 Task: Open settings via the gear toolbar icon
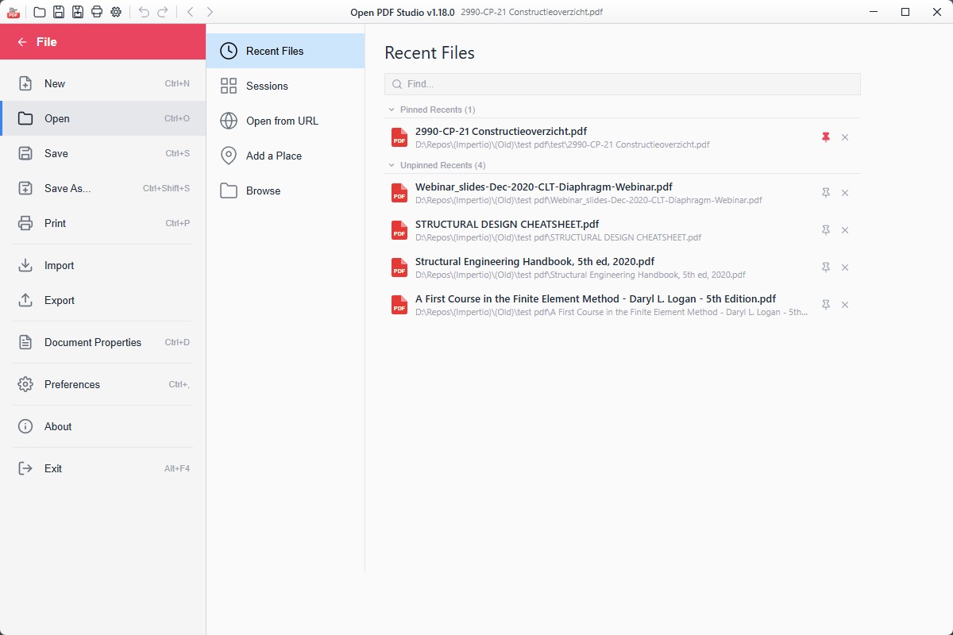click(116, 12)
